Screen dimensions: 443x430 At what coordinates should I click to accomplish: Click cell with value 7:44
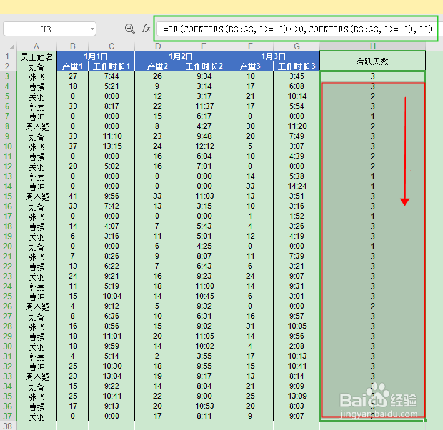(x=112, y=76)
